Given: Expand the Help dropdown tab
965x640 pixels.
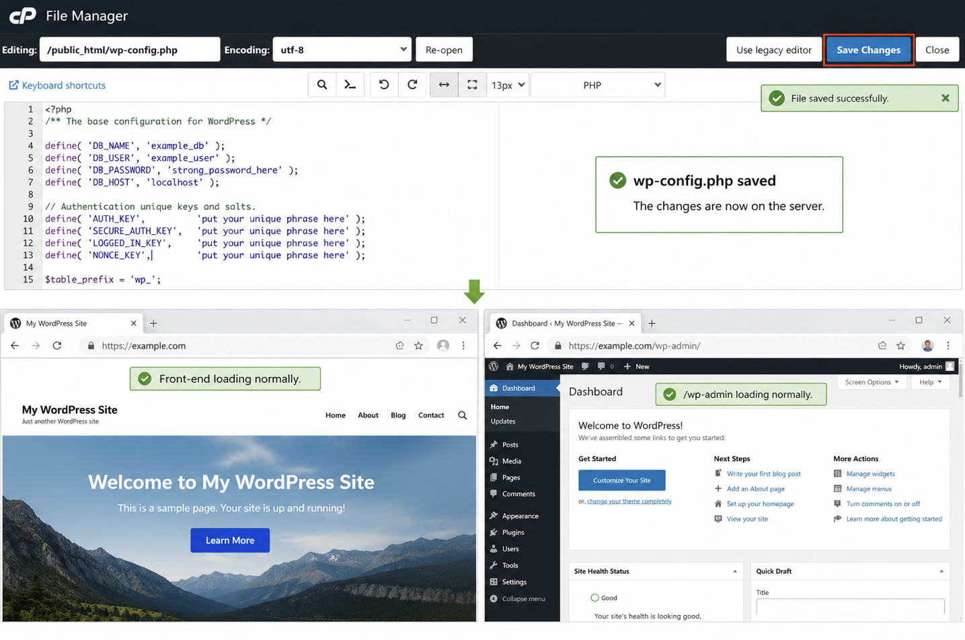Looking at the screenshot, I should tap(931, 382).
